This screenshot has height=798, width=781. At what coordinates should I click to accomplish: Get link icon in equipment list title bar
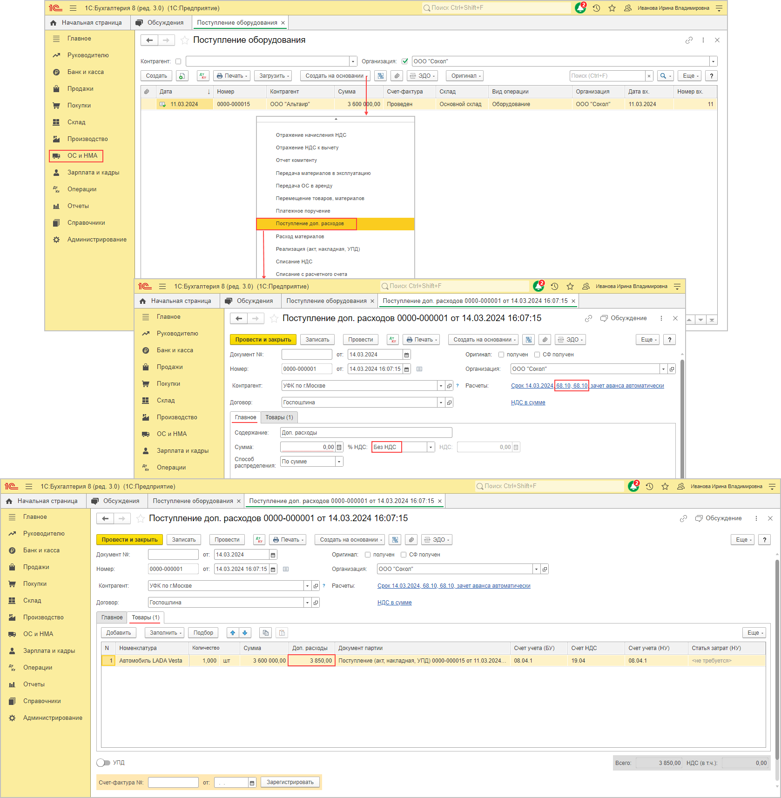pos(689,40)
